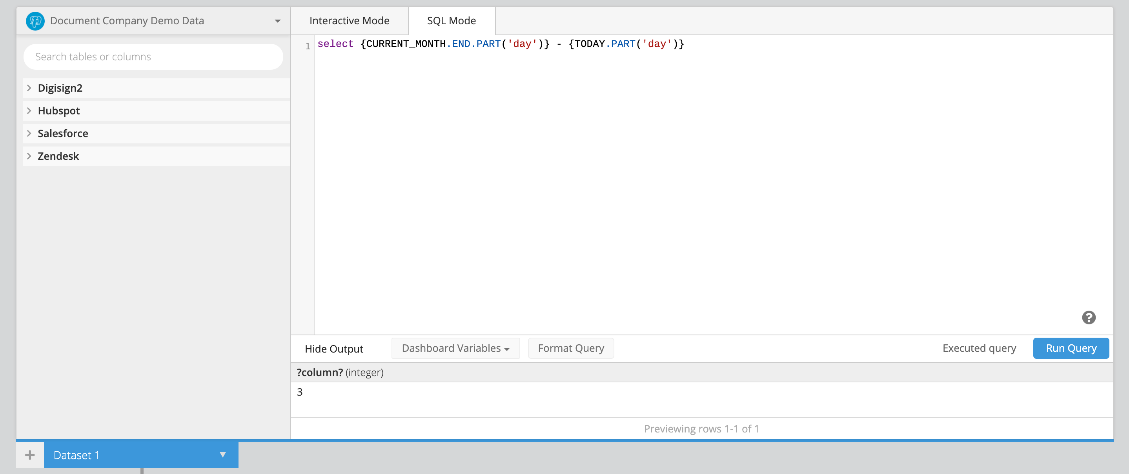Viewport: 1129px width, 474px height.
Task: Click the Executed query link
Action: (980, 348)
